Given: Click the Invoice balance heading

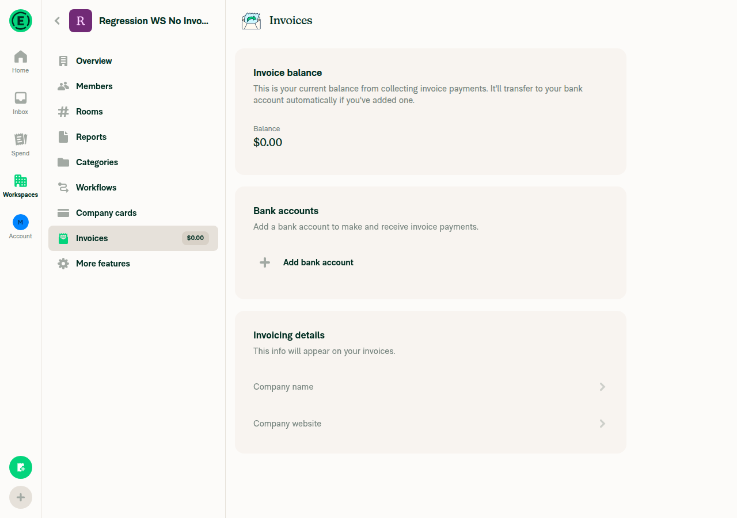Looking at the screenshot, I should 287,73.
